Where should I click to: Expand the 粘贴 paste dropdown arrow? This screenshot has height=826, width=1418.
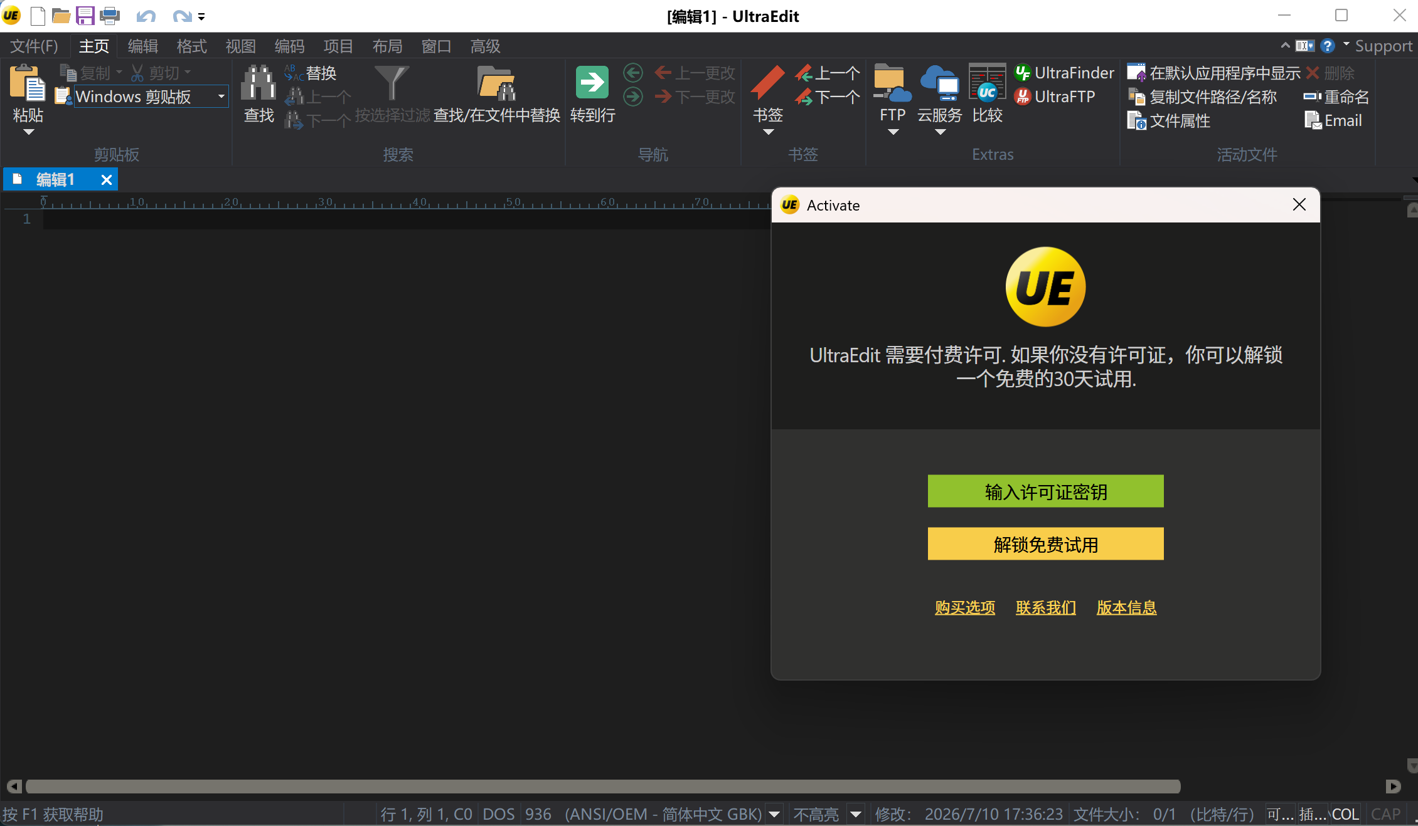[28, 132]
